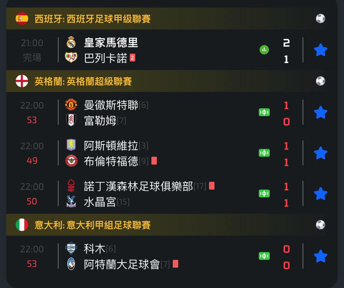Open the 英格蘭超級聯賽 league header
Screen dimensions: 344x288
[83, 81]
